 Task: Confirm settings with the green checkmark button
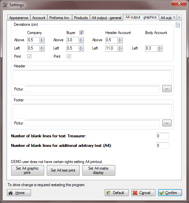tap(170, 193)
